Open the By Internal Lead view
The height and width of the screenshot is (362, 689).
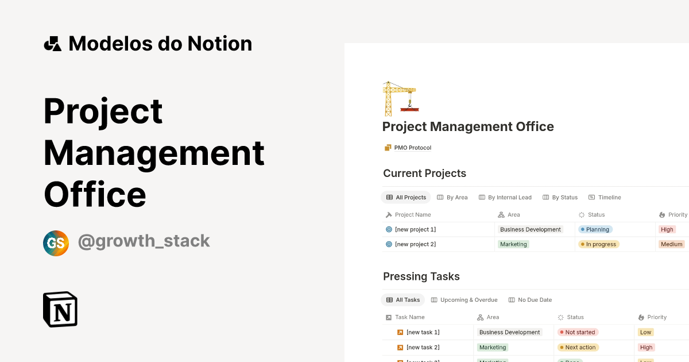pos(505,197)
